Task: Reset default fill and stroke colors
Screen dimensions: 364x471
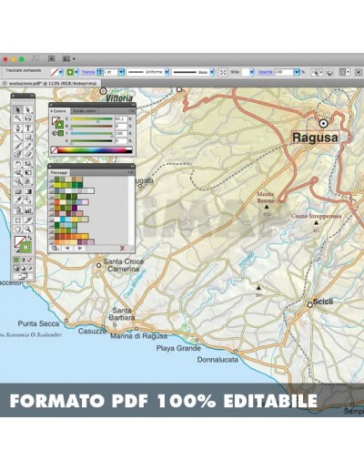Action: [16, 251]
